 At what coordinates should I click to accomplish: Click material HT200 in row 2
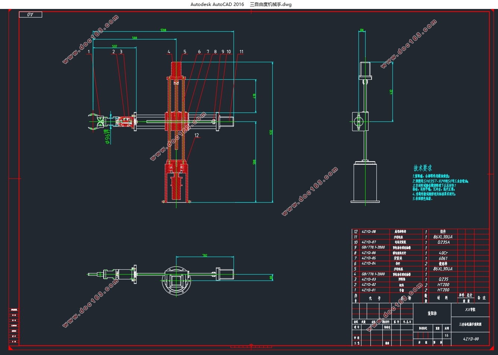(444, 285)
